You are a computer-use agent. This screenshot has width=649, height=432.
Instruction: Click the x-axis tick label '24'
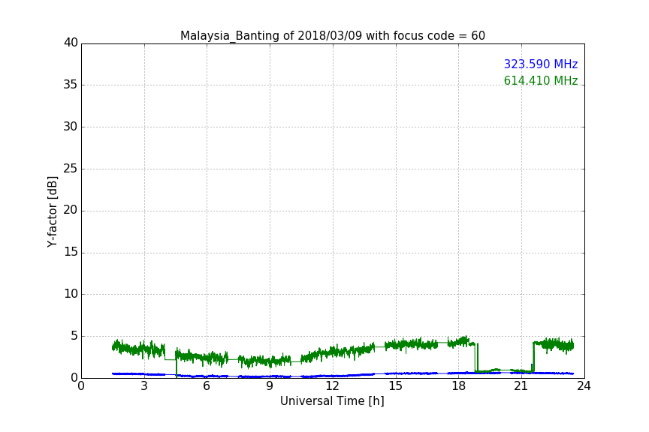[x=584, y=386]
